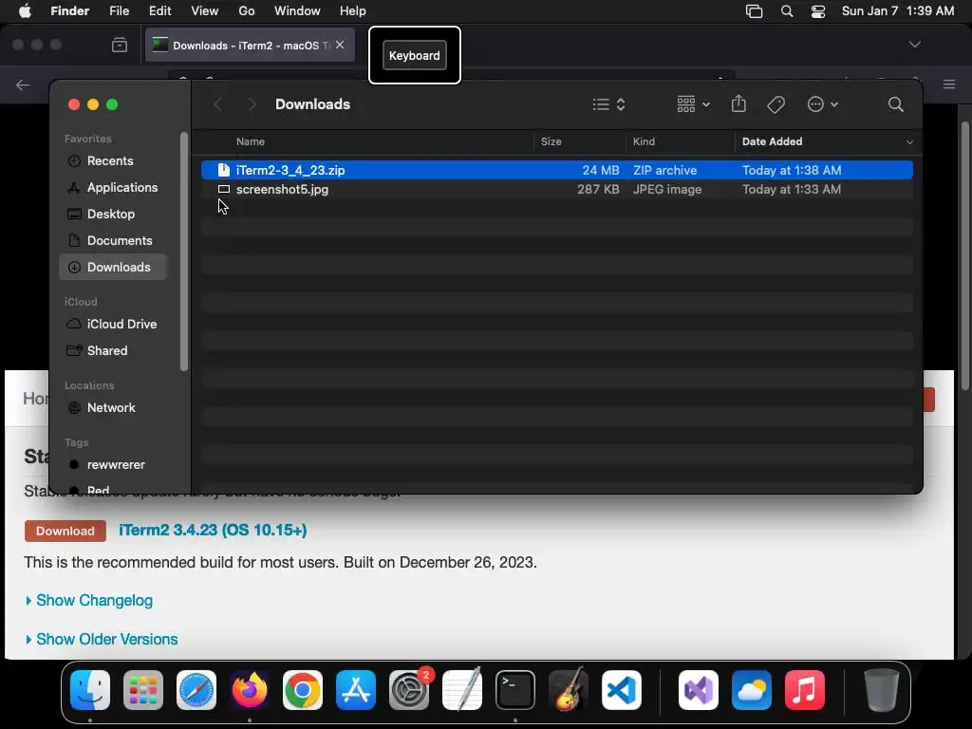Select Applications in Finder sidebar

[x=113, y=188]
